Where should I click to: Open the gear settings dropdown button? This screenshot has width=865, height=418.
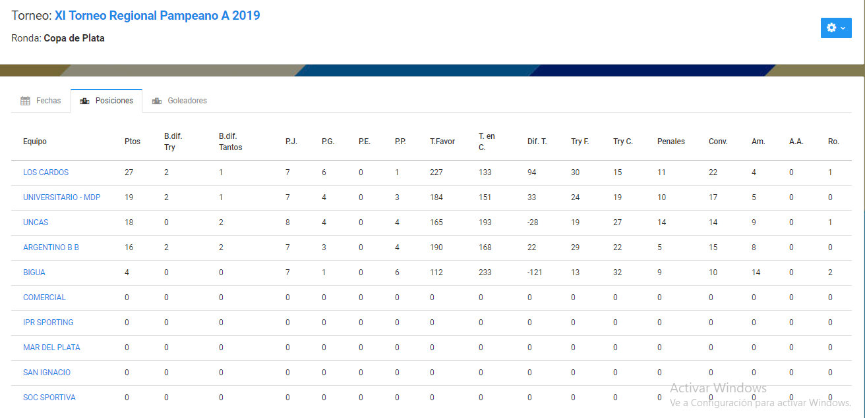pyautogui.click(x=835, y=28)
